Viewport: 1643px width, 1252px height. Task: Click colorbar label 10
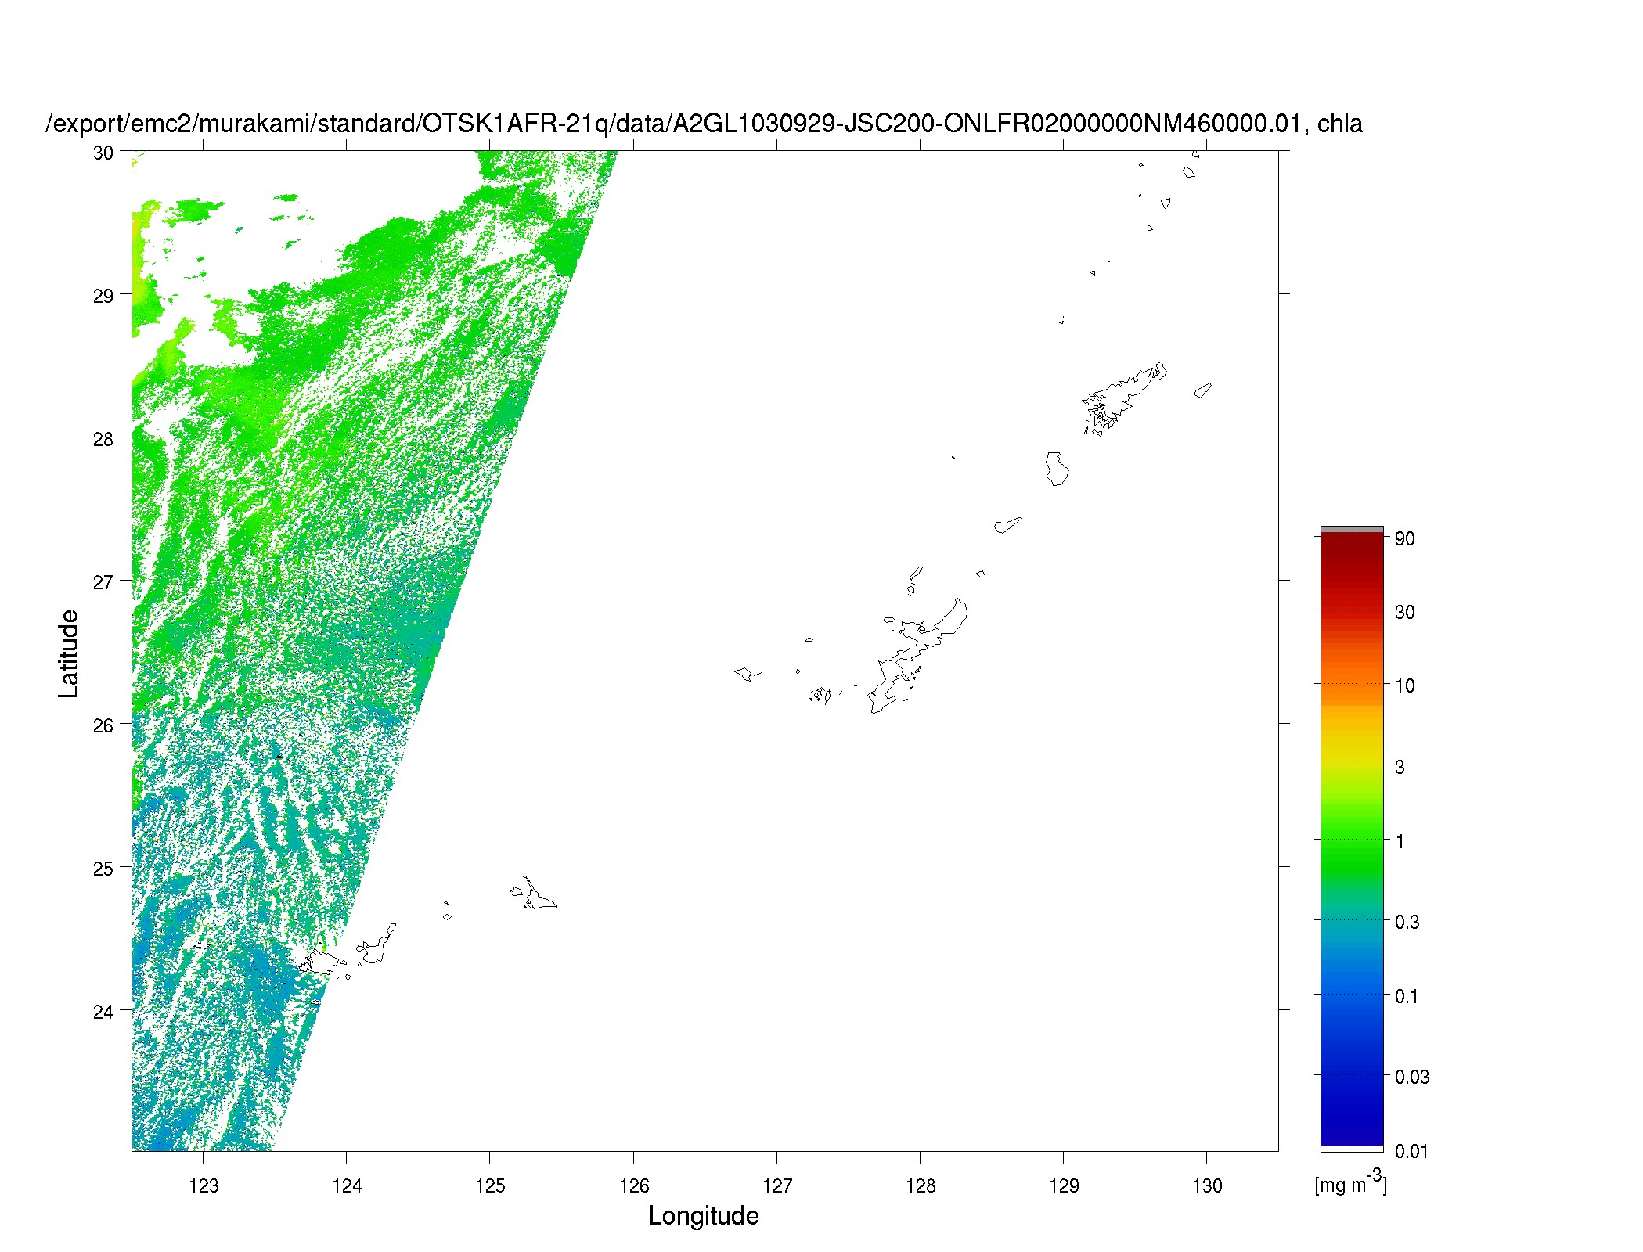coord(1405,685)
